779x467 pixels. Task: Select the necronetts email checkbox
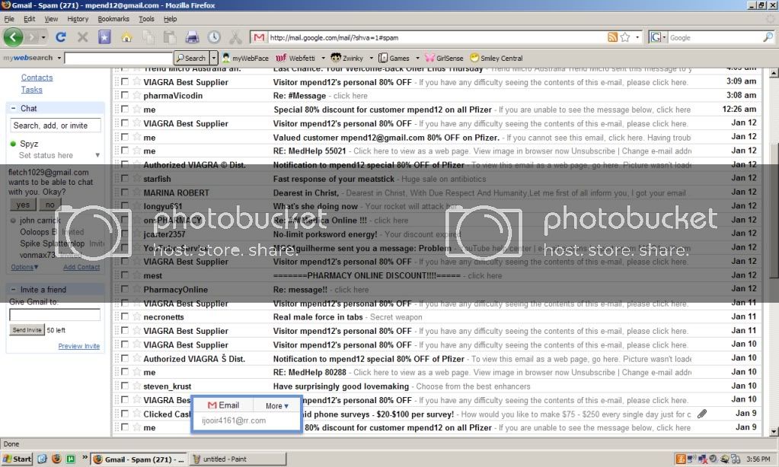125,316
